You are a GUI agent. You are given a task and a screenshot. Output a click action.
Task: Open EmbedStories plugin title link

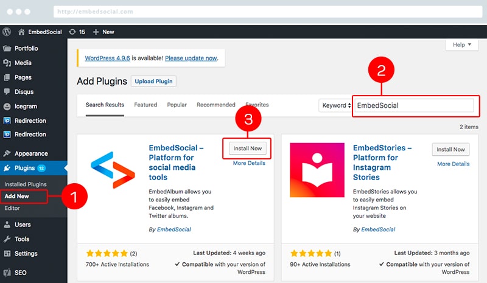382,162
